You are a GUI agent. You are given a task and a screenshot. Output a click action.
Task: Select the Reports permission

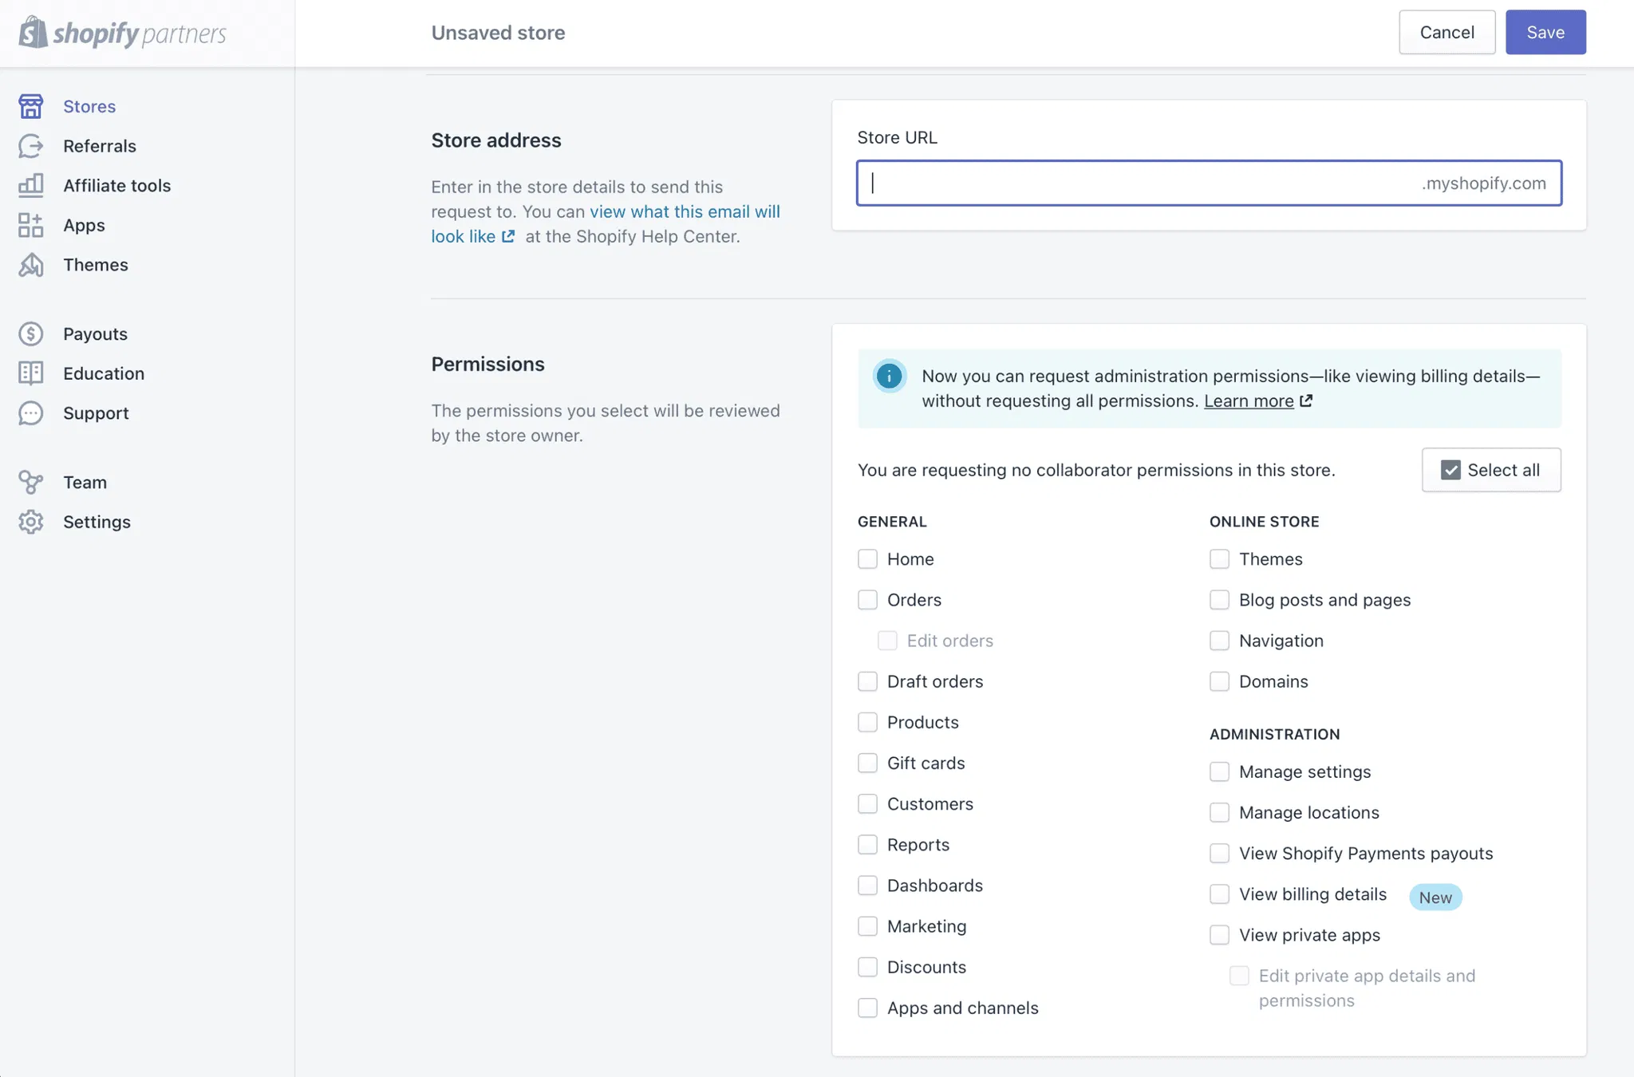tap(867, 844)
